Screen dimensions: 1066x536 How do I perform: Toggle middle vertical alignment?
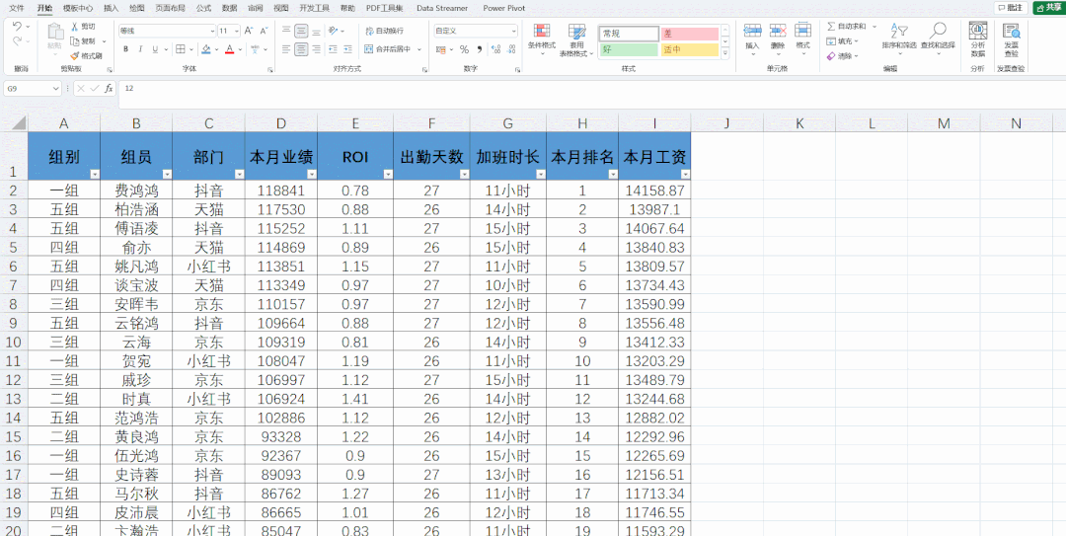[x=300, y=31]
